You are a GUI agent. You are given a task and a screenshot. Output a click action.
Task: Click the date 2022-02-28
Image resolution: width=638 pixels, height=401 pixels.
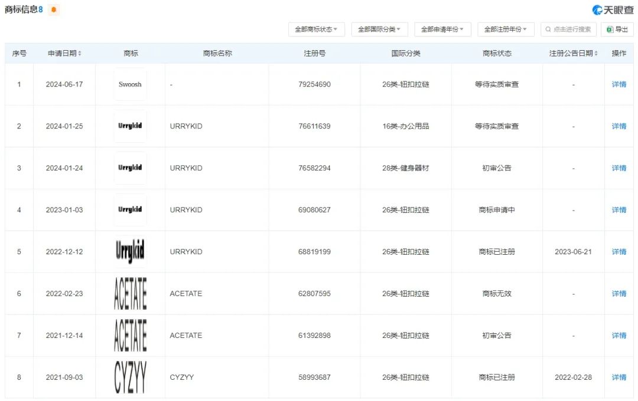click(x=573, y=377)
